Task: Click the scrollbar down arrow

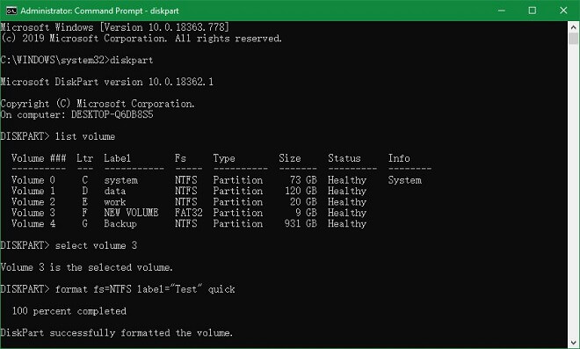Action: [x=573, y=342]
